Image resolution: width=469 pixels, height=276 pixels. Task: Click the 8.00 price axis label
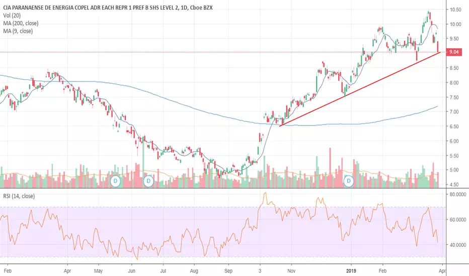pos(455,83)
